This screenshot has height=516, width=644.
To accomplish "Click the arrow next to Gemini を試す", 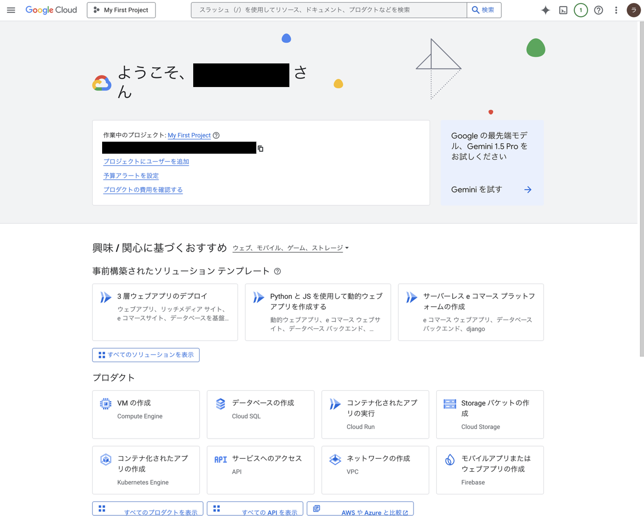I will [x=528, y=190].
